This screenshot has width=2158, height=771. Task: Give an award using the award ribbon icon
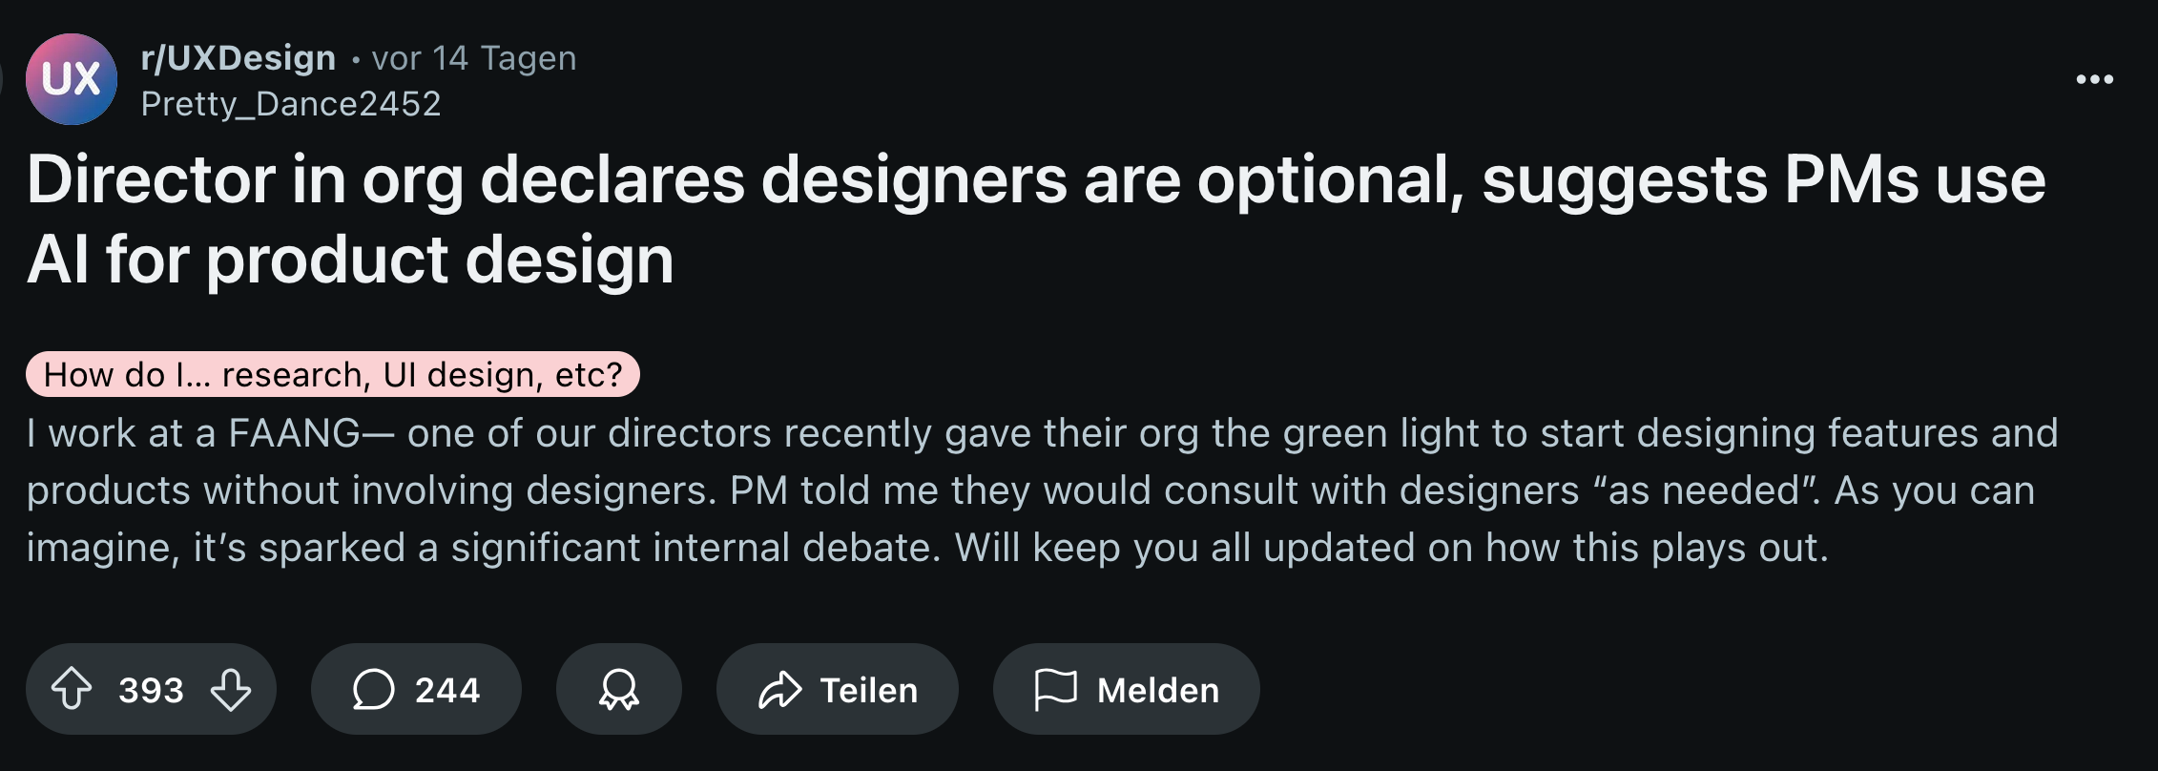[619, 689]
